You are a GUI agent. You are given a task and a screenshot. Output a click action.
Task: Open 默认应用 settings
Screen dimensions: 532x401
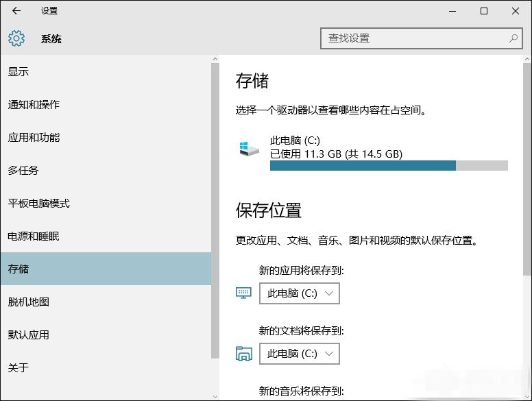point(28,335)
